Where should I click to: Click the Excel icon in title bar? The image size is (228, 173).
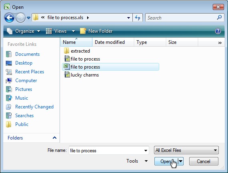click(7, 7)
